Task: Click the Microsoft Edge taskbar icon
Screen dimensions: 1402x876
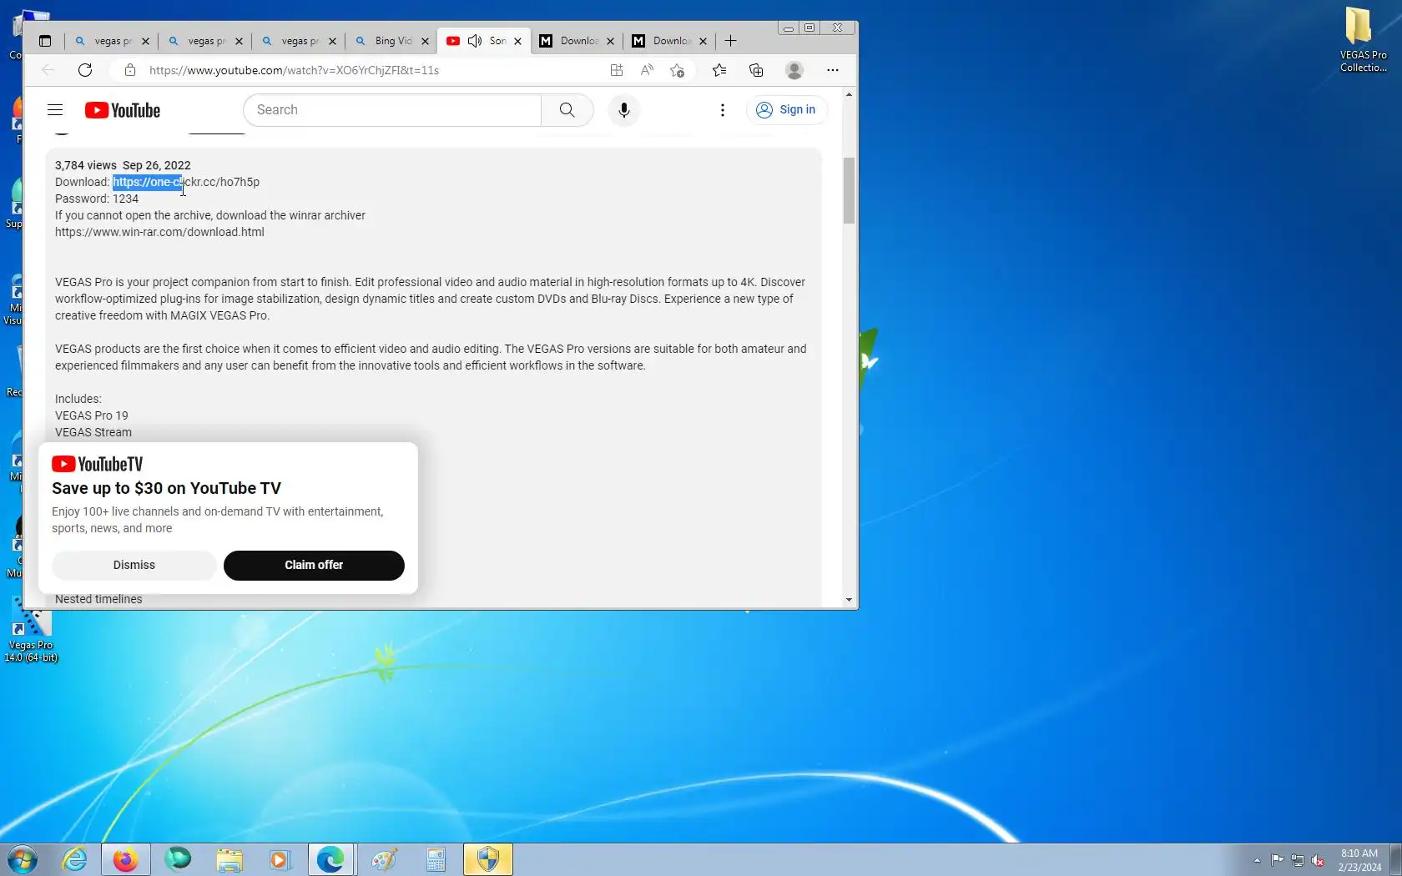Action: 330,859
